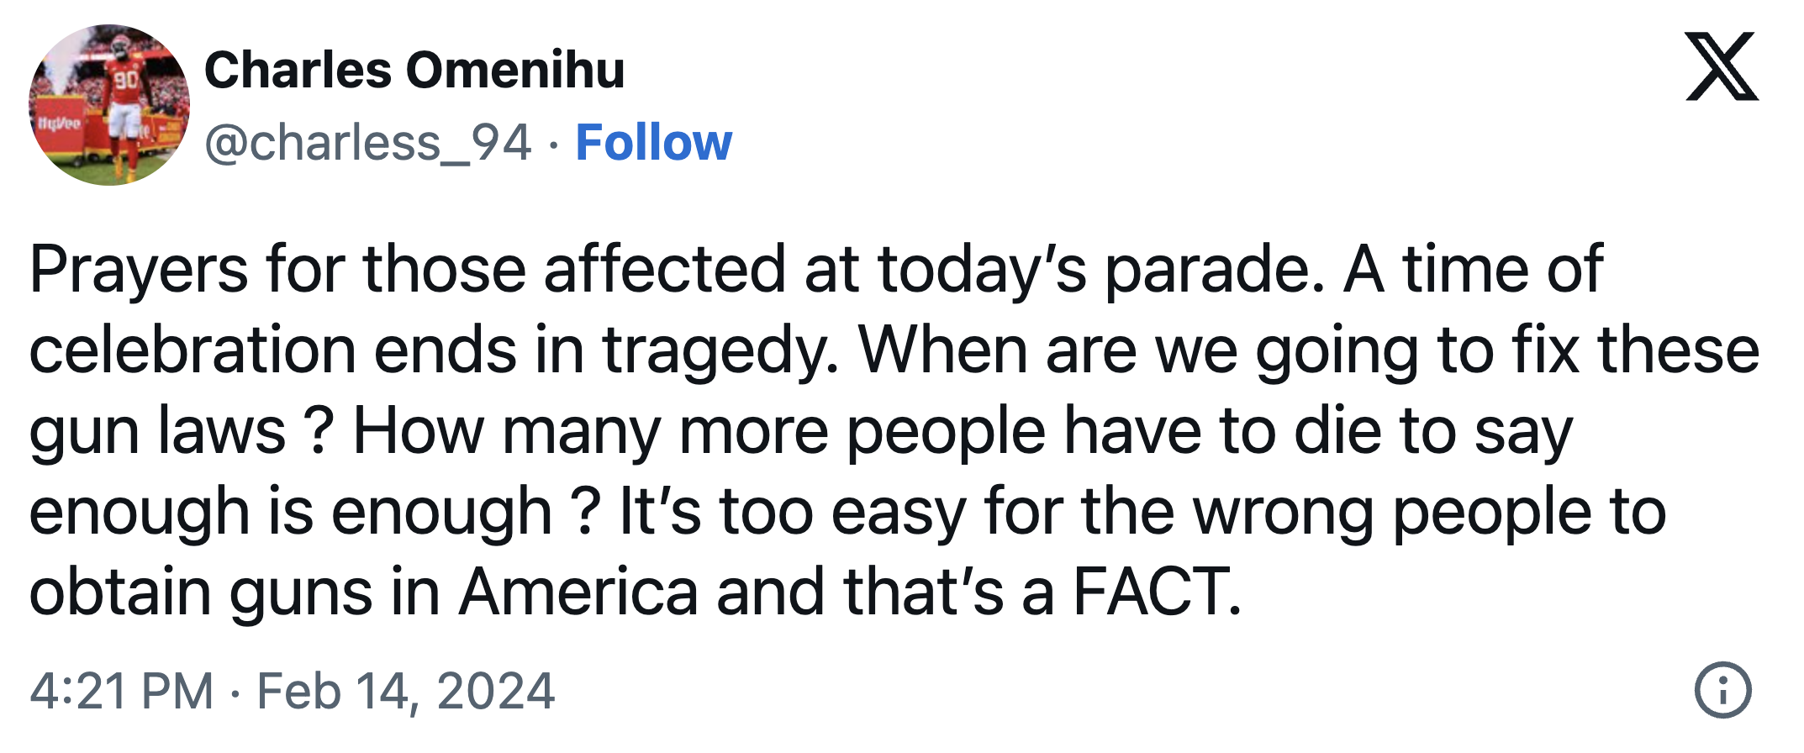1804x753 pixels.
Task: Click the phrase "enough is enough"
Action: [x=290, y=512]
